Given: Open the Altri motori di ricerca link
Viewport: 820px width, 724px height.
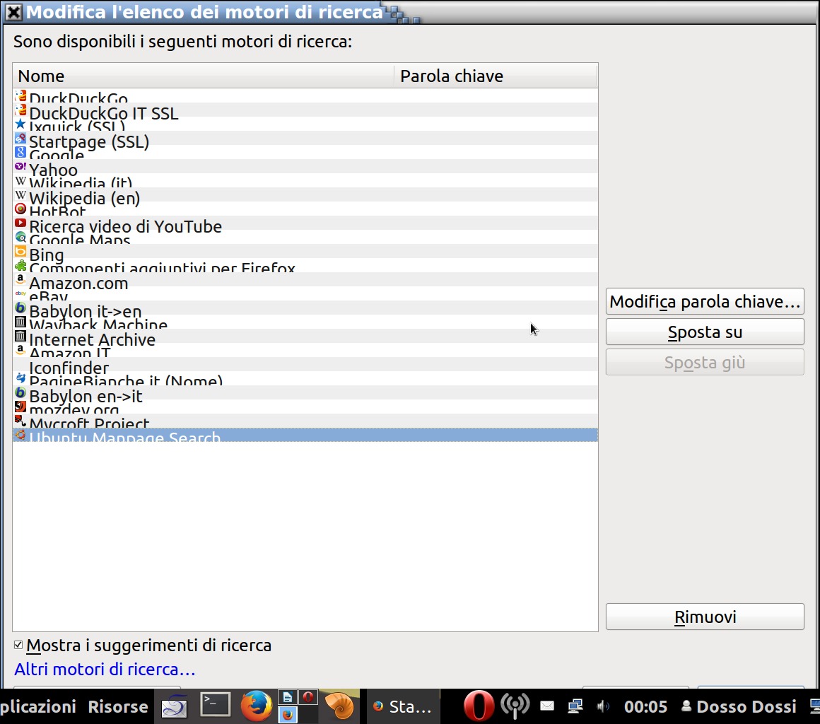Looking at the screenshot, I should (x=105, y=669).
